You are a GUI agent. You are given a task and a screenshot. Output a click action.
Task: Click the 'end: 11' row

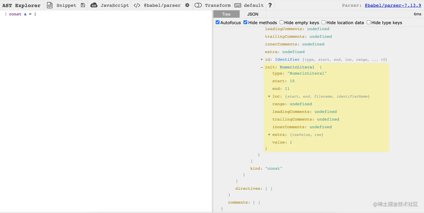coord(281,88)
